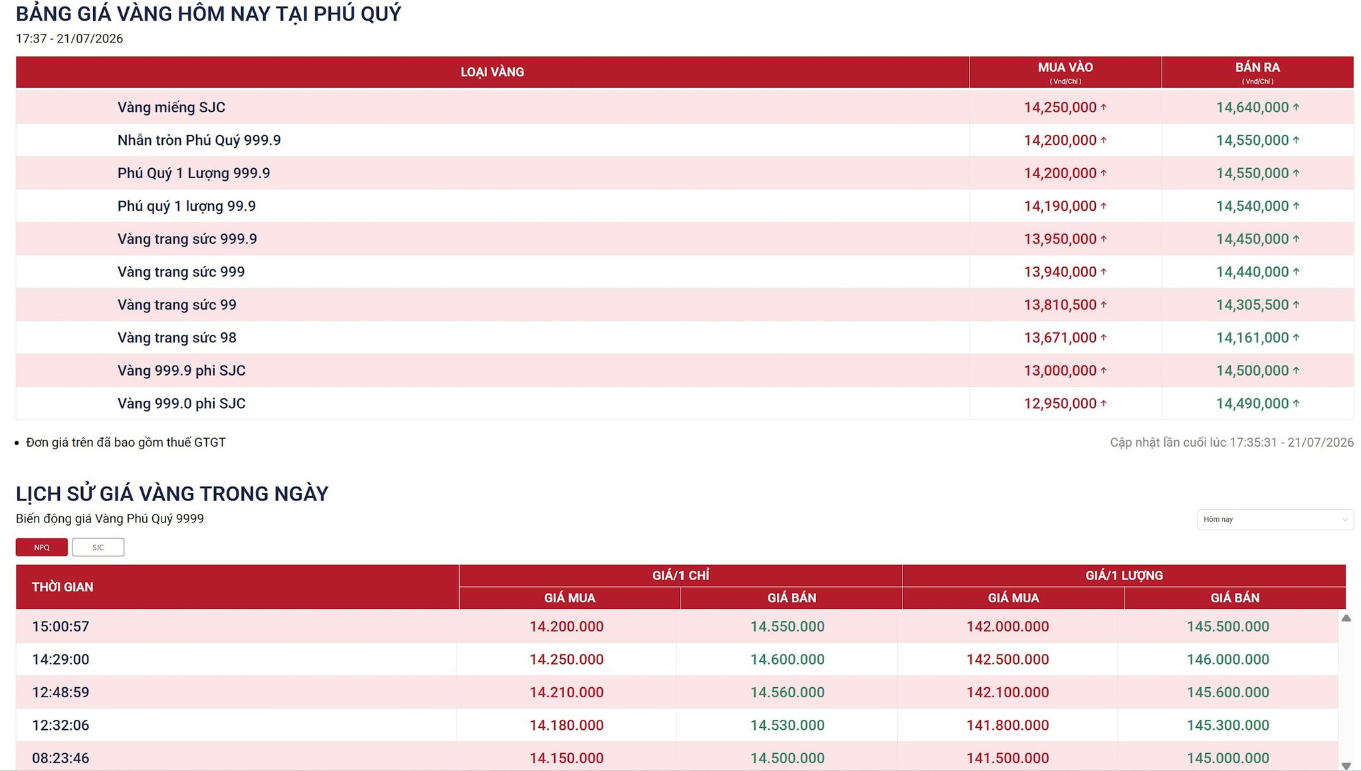The height and width of the screenshot is (771, 1361).
Task: Click the history table scroll-up arrow
Action: 1346,618
